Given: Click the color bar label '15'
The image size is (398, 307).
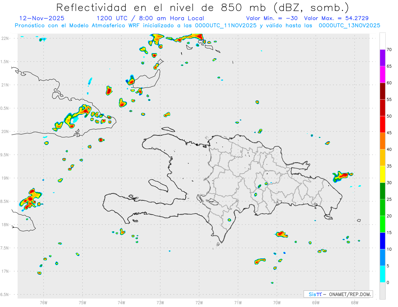Looking at the screenshot, I should tap(389, 233).
